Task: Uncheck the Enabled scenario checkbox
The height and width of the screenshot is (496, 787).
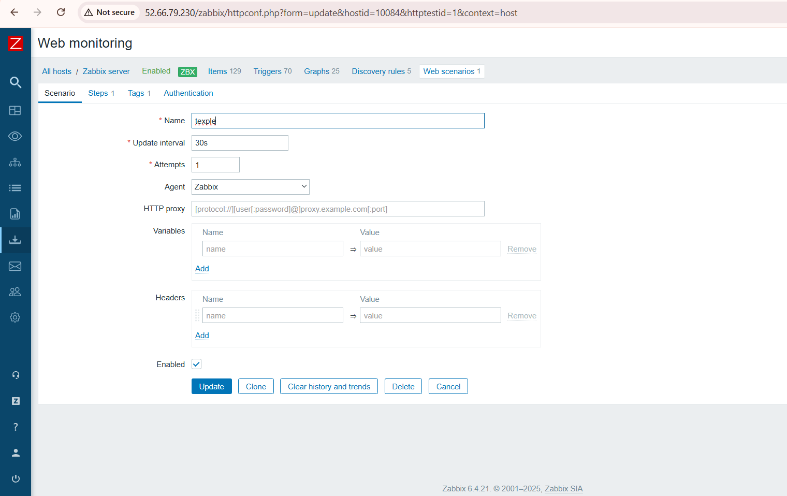Action: point(196,364)
